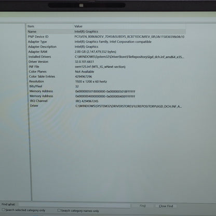
Task: Click the Find button
Action: pyautogui.click(x=142, y=206)
